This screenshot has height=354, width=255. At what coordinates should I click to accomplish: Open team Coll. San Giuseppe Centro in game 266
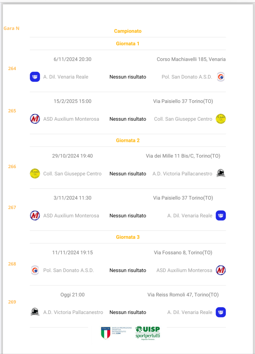72,173
